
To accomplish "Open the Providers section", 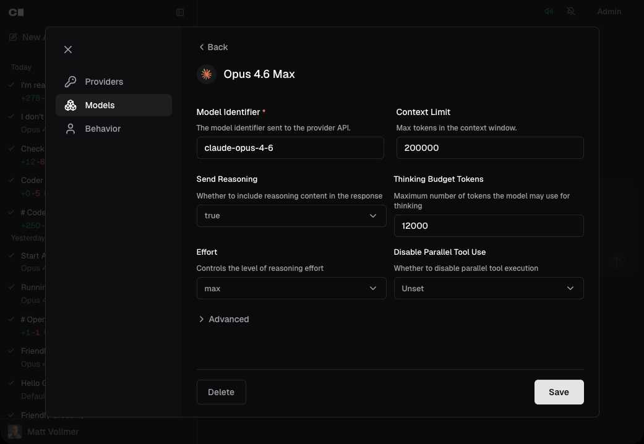I will pos(114,82).
